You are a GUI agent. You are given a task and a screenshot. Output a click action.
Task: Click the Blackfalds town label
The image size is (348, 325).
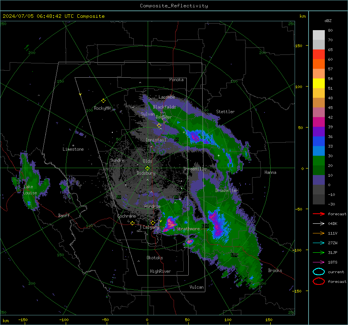(x=164, y=107)
